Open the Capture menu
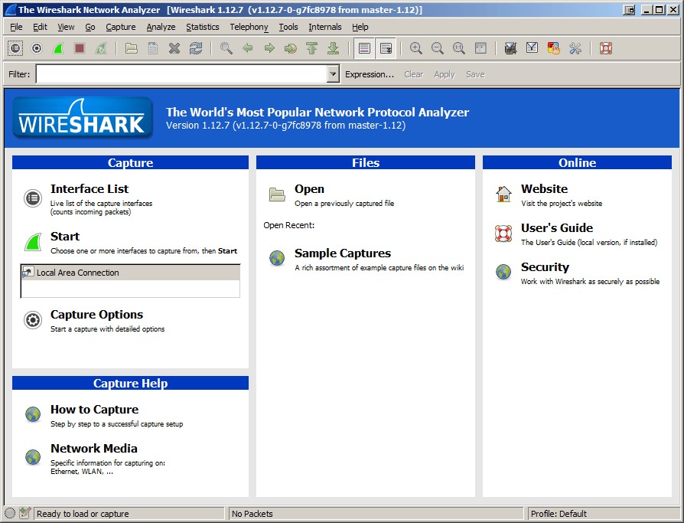684x523 pixels. pyautogui.click(x=120, y=27)
